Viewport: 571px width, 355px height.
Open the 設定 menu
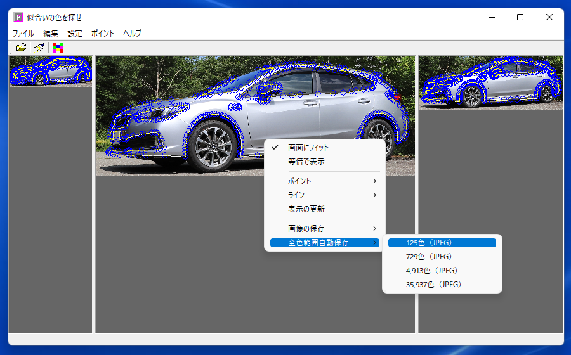coord(75,33)
